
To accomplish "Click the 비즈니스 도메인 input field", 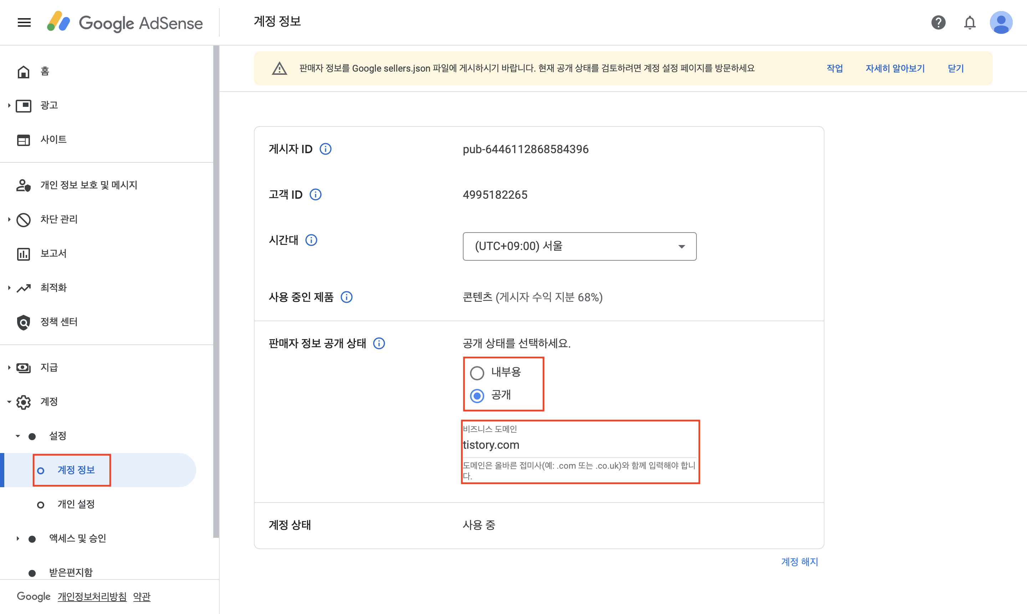I will coord(579,445).
